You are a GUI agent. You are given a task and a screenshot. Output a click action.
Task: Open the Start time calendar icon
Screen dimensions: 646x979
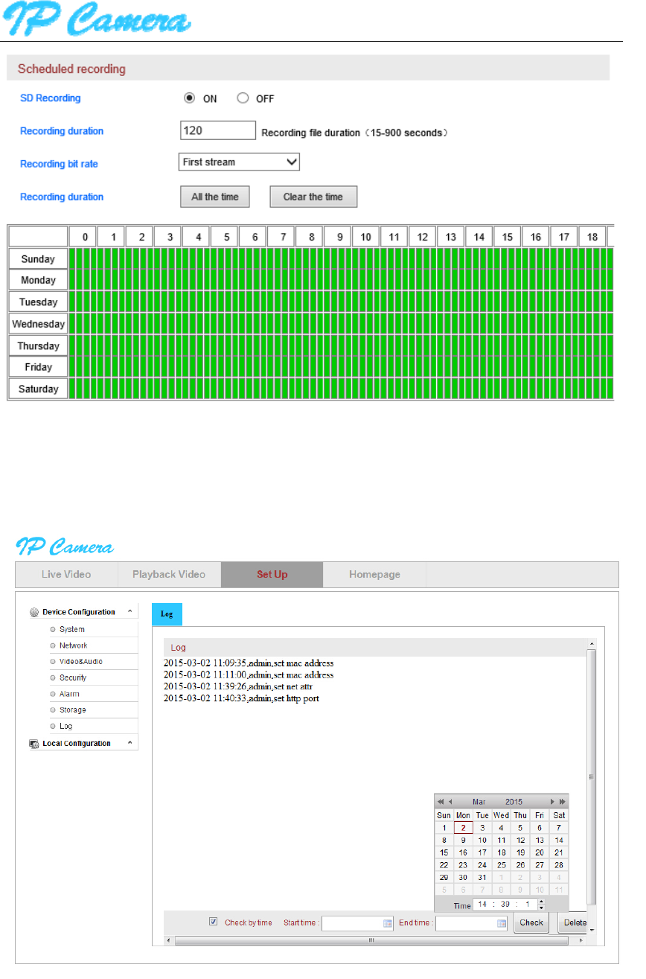[x=388, y=923]
